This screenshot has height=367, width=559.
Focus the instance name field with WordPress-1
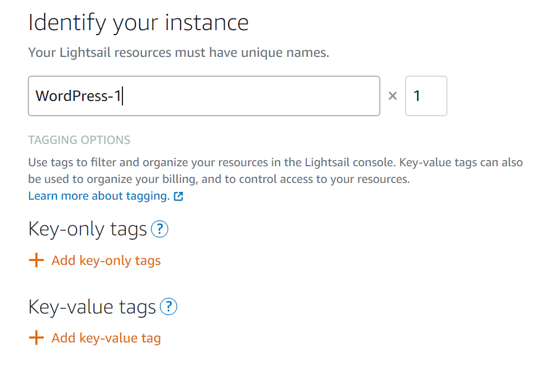[204, 96]
